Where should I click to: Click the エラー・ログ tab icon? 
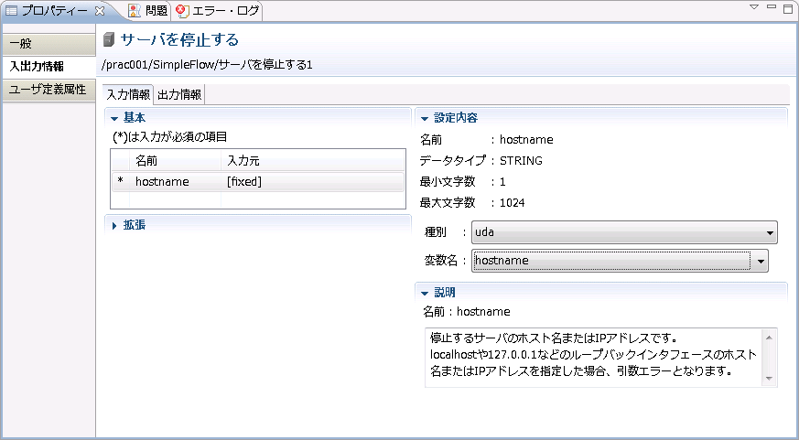(181, 11)
